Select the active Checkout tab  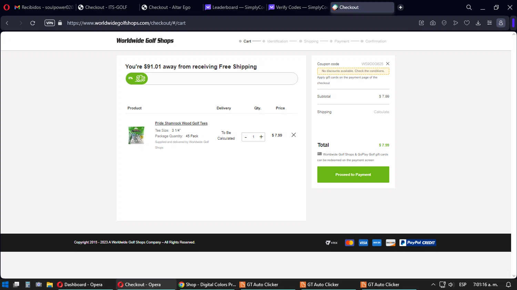pos(362,7)
